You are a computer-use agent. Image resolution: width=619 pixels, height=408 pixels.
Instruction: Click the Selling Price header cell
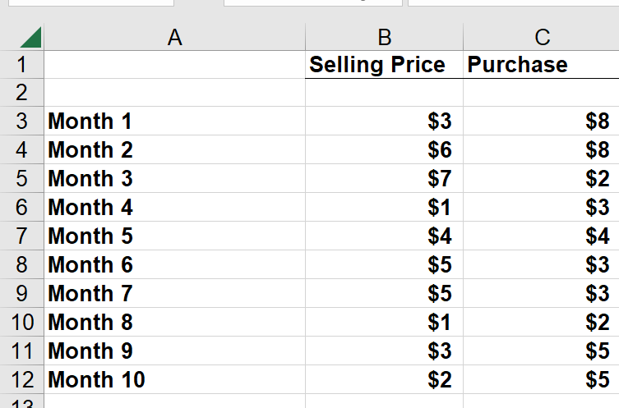click(384, 65)
